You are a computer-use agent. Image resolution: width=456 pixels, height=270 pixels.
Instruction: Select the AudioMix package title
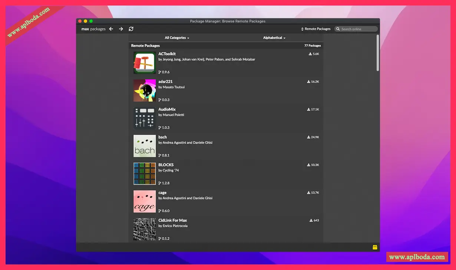167,109
